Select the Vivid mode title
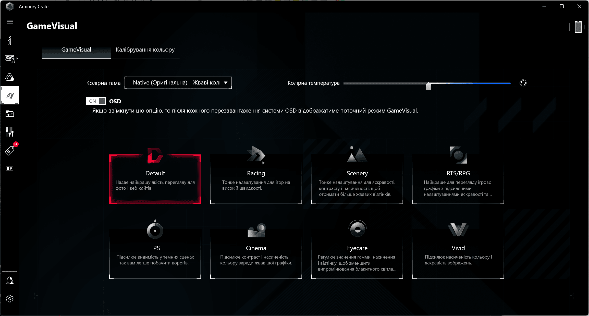This screenshot has width=589, height=316. [458, 248]
